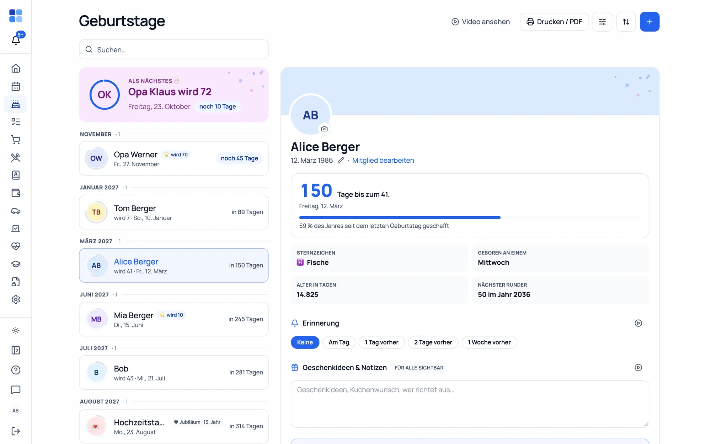Select reminder 1 Tag vorher
Screen dimensions: 711x444
pos(381,342)
